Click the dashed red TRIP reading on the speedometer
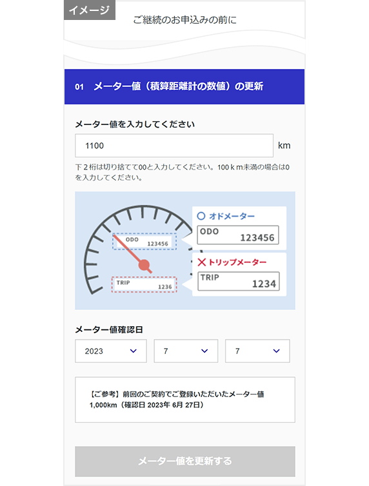The image size is (369, 486). pos(145,284)
